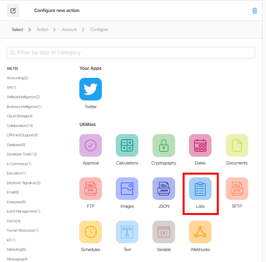Click the SFTP transfer icon
The height and width of the screenshot is (262, 266).
(237, 189)
